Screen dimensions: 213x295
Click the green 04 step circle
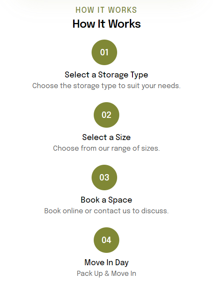coord(106,240)
